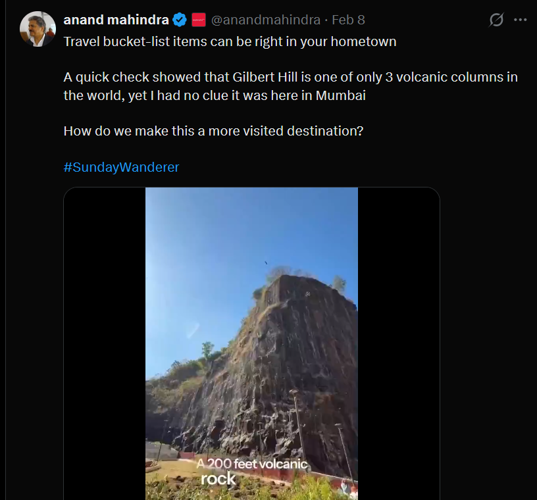Open the #SundayWanderer hashtag
Image resolution: width=537 pixels, height=500 pixels.
tap(121, 167)
